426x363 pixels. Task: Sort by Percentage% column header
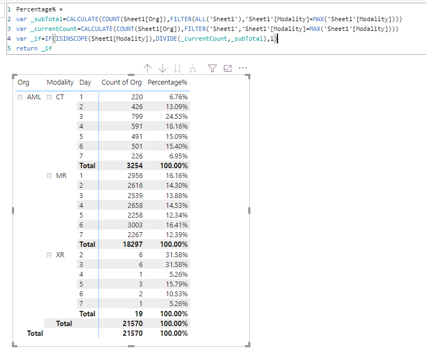point(167,82)
